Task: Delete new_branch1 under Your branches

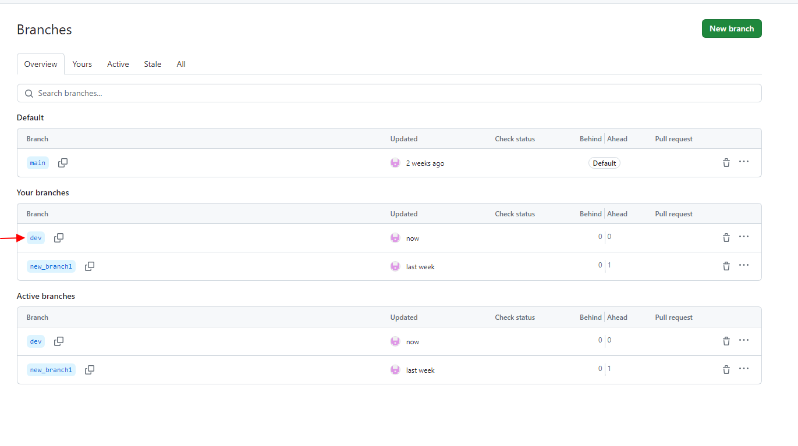Action: tap(726, 266)
